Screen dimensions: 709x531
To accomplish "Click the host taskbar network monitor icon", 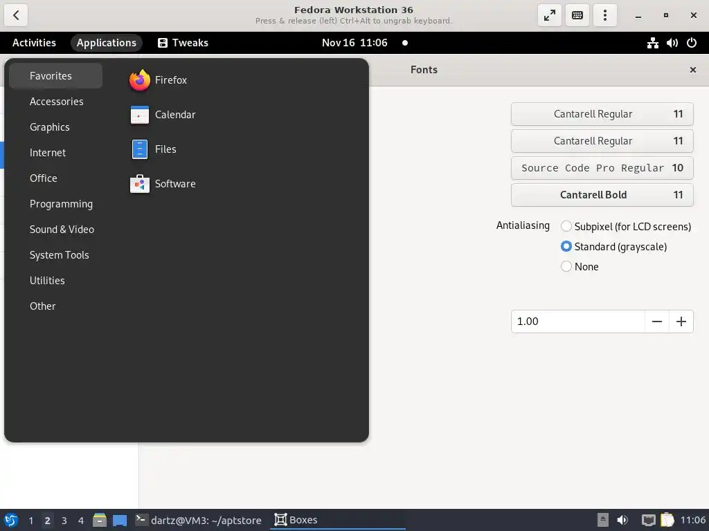I will coord(648,520).
